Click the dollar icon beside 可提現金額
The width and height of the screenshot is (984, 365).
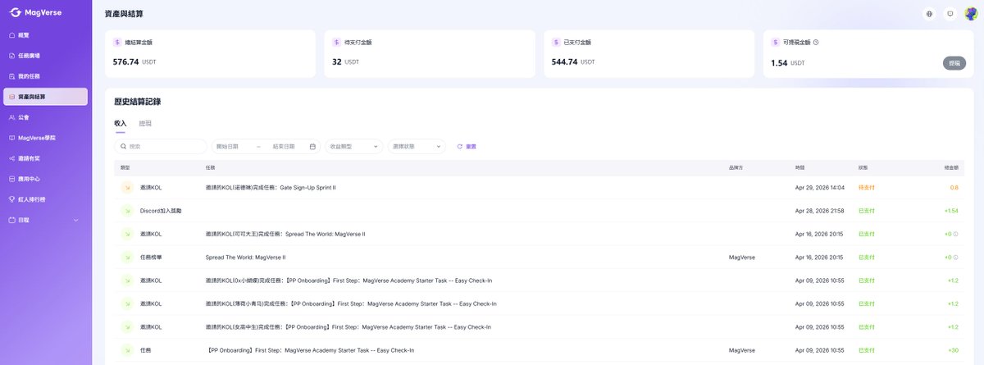click(776, 42)
